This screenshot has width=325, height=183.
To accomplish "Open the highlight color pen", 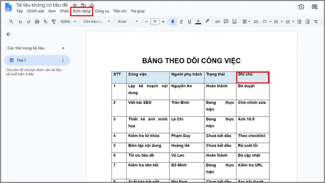I will pos(207,21).
